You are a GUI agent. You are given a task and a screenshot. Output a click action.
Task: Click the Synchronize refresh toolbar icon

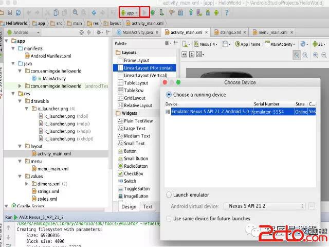[x=19, y=13]
